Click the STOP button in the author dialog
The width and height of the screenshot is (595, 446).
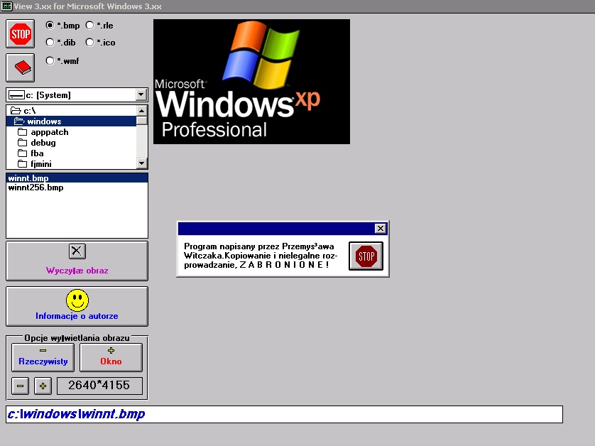click(366, 256)
